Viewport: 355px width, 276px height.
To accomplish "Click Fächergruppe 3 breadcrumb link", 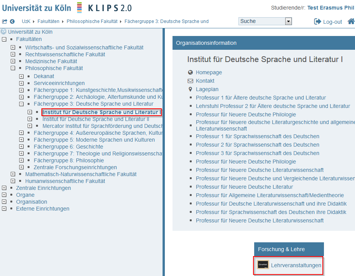I will [x=166, y=21].
